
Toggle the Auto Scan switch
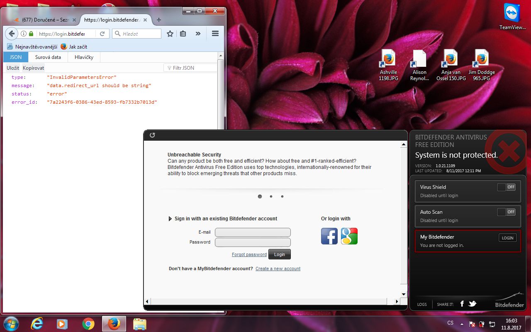[507, 212]
